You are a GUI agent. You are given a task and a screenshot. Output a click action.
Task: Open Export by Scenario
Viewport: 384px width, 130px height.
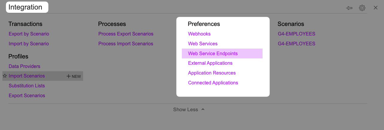(x=29, y=34)
